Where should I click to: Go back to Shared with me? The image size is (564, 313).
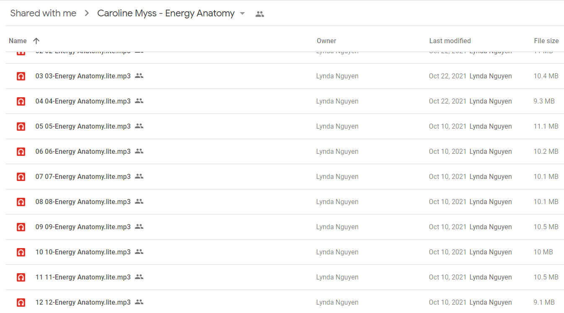pyautogui.click(x=43, y=13)
